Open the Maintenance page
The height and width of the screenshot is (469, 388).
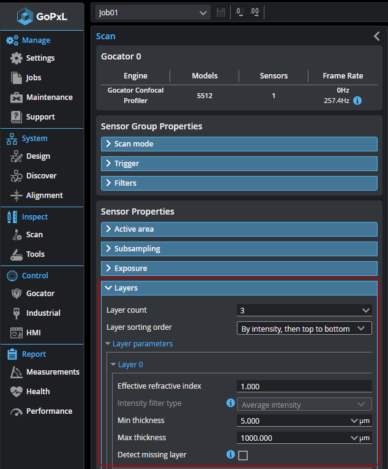tap(48, 97)
